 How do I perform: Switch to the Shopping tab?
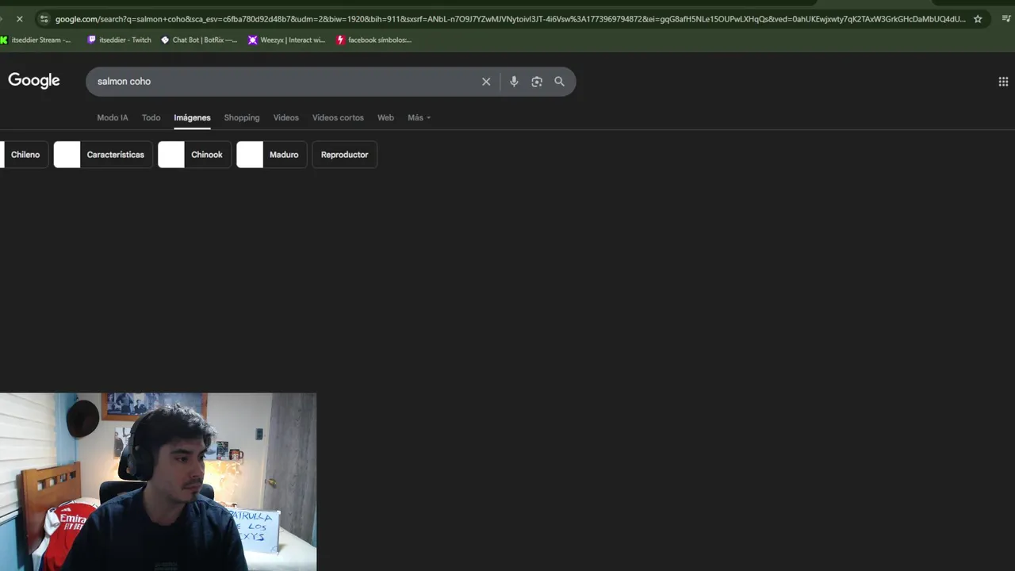242,117
